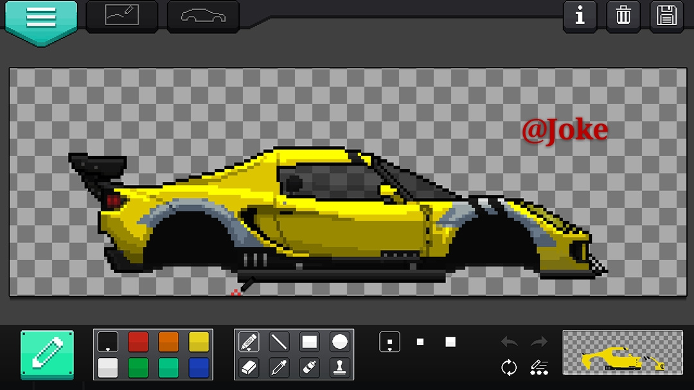Open the teal hamburger menu

click(41, 21)
